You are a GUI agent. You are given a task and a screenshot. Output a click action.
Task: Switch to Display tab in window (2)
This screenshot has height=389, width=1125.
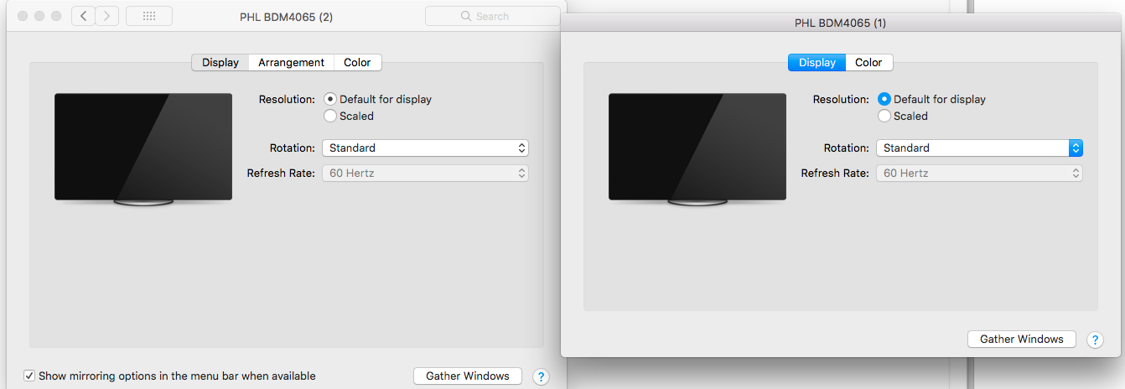pos(220,62)
